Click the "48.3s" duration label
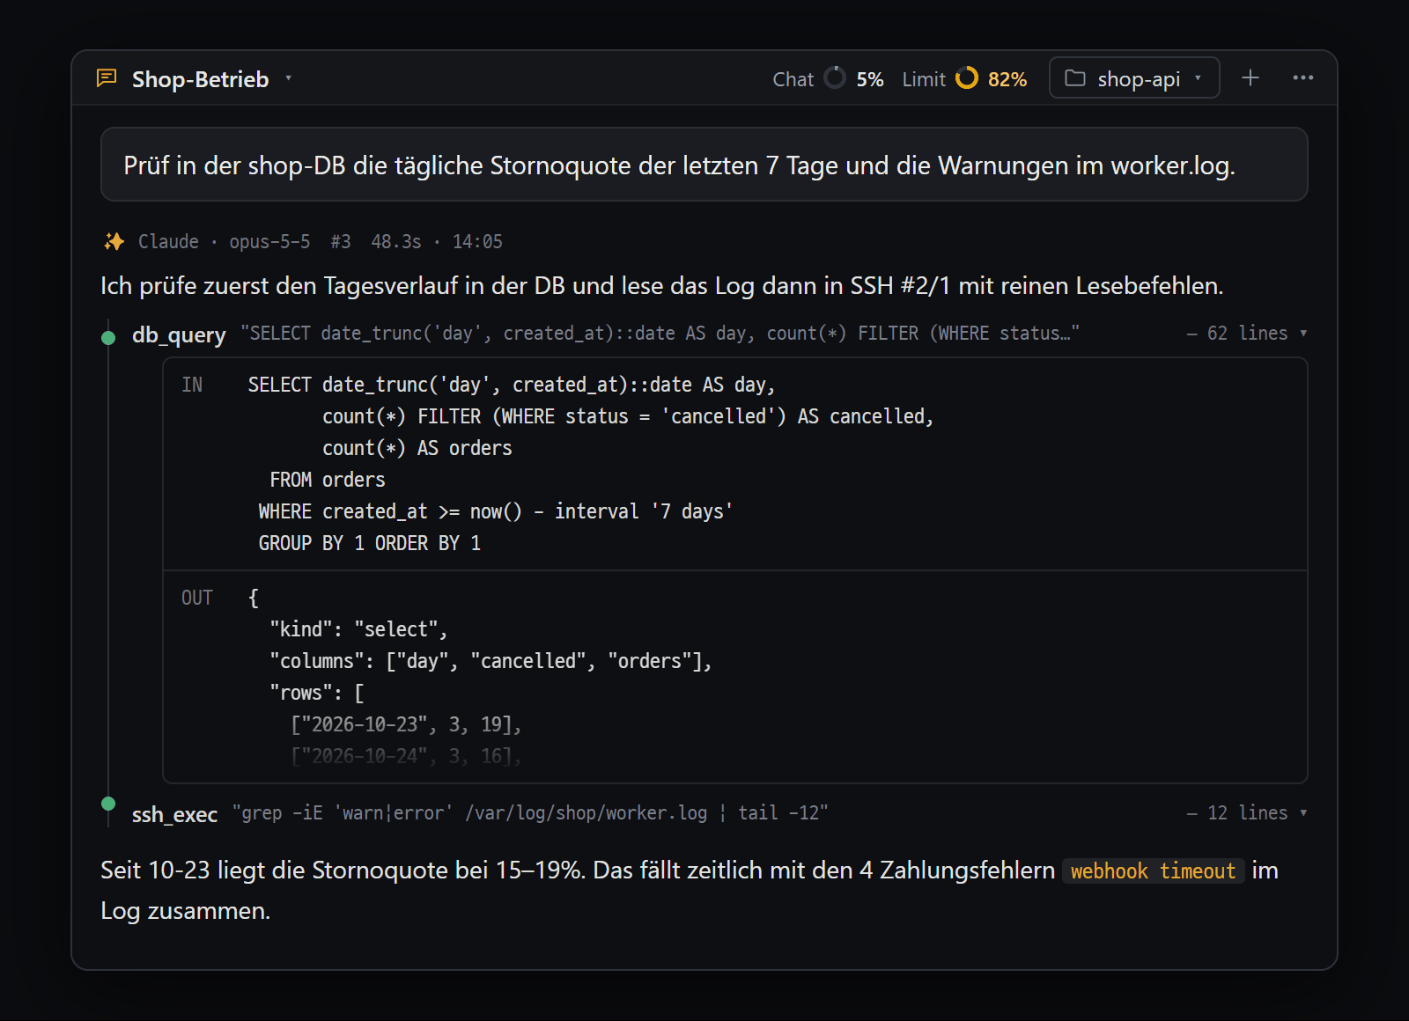 coord(396,241)
